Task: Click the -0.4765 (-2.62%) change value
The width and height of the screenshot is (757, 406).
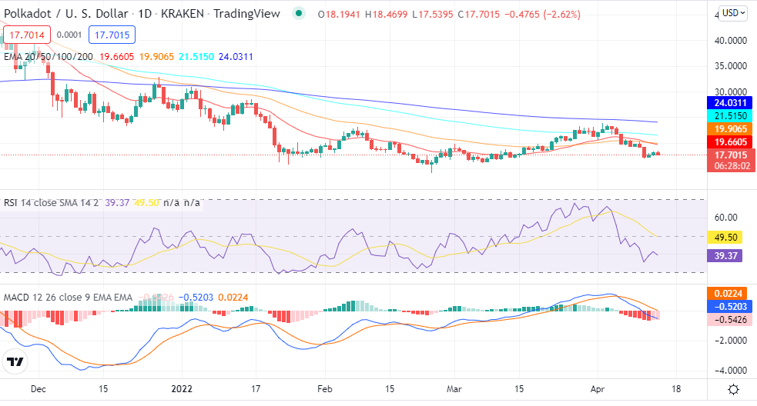Action: pos(542,15)
